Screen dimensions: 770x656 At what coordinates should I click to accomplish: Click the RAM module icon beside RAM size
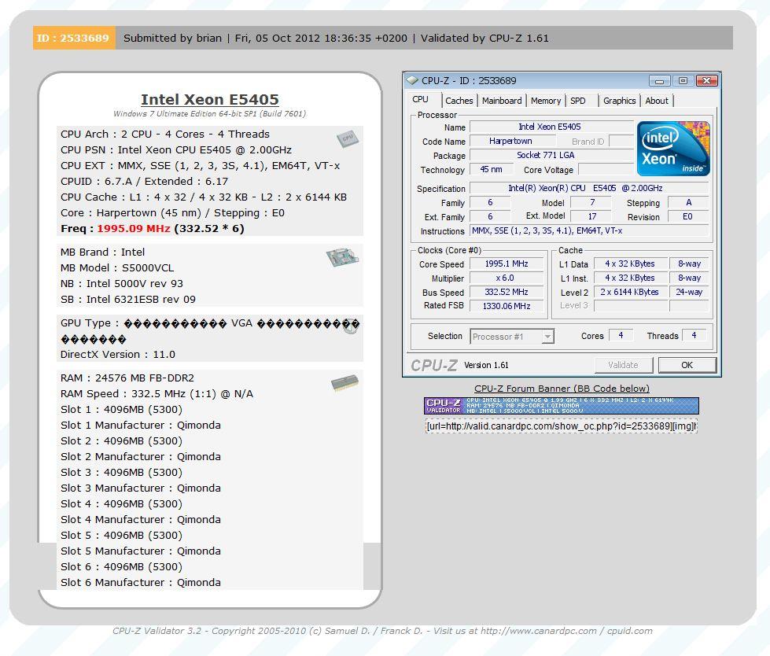pyautogui.click(x=344, y=383)
